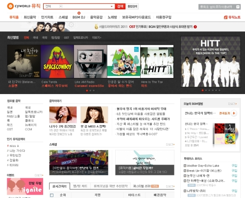245x198 pixels.
Task: Click the Cyworld orange logo icon
Action: click(10, 6)
